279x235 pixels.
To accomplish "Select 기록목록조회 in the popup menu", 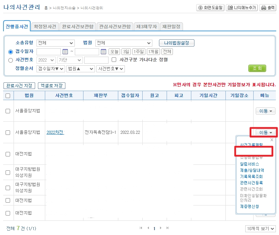I will point(251,177).
